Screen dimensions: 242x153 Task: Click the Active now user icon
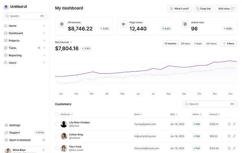[185, 24]
